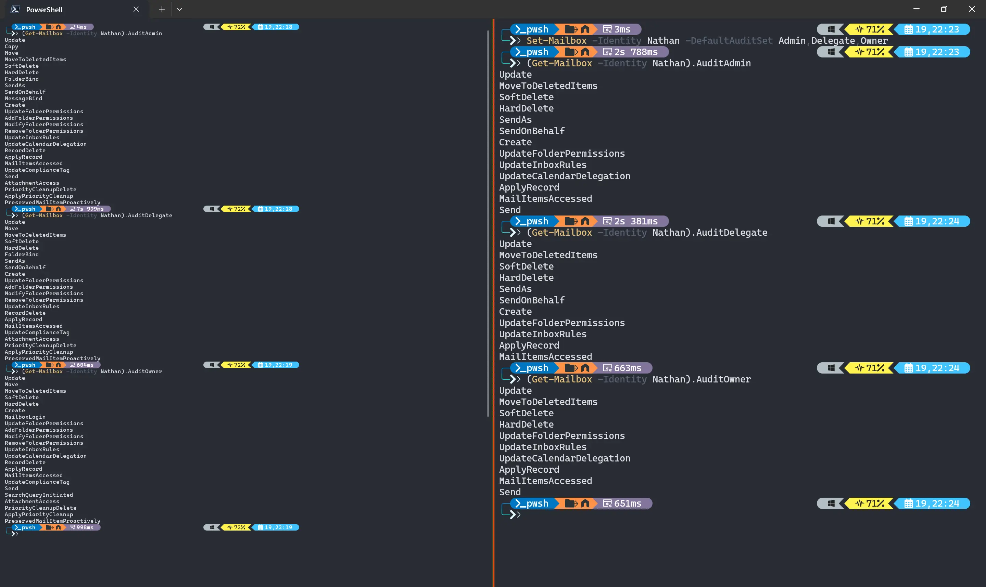Click the Windows logo on the 2s 788ms prompt line
This screenshot has width=986, height=587.
831,52
